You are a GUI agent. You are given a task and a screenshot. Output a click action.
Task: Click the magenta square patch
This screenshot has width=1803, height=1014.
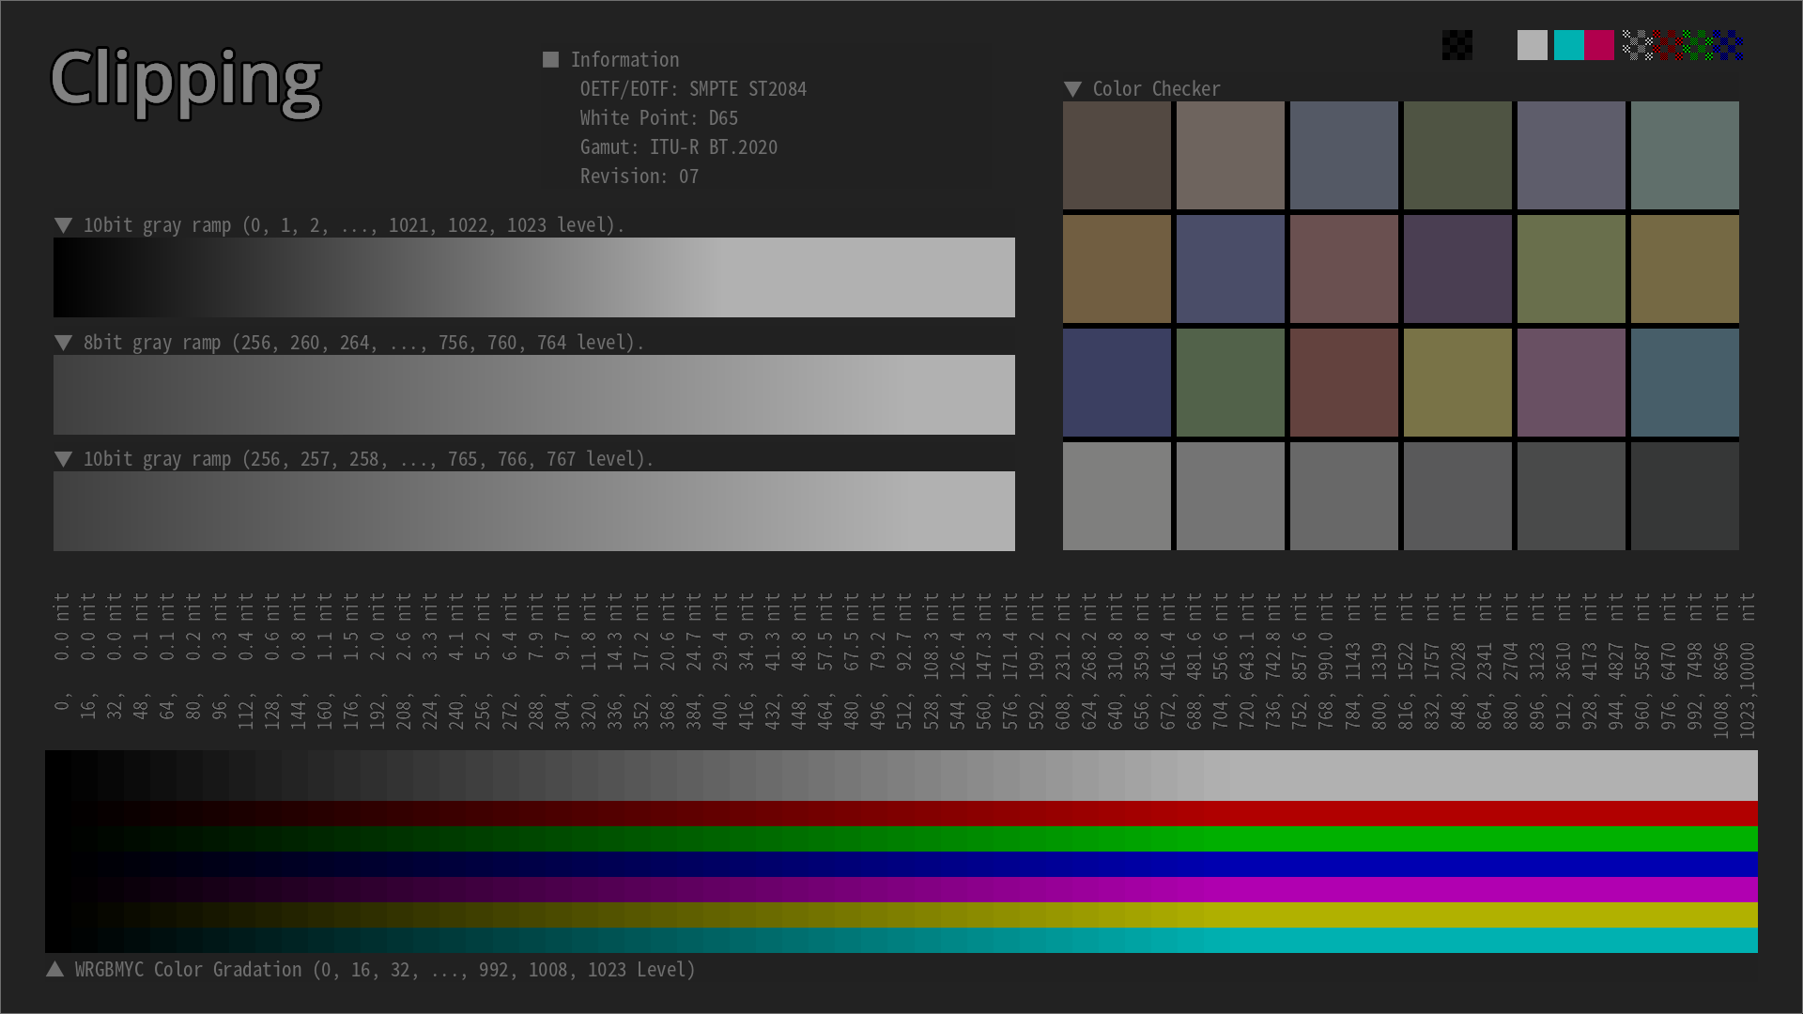pos(1599,45)
